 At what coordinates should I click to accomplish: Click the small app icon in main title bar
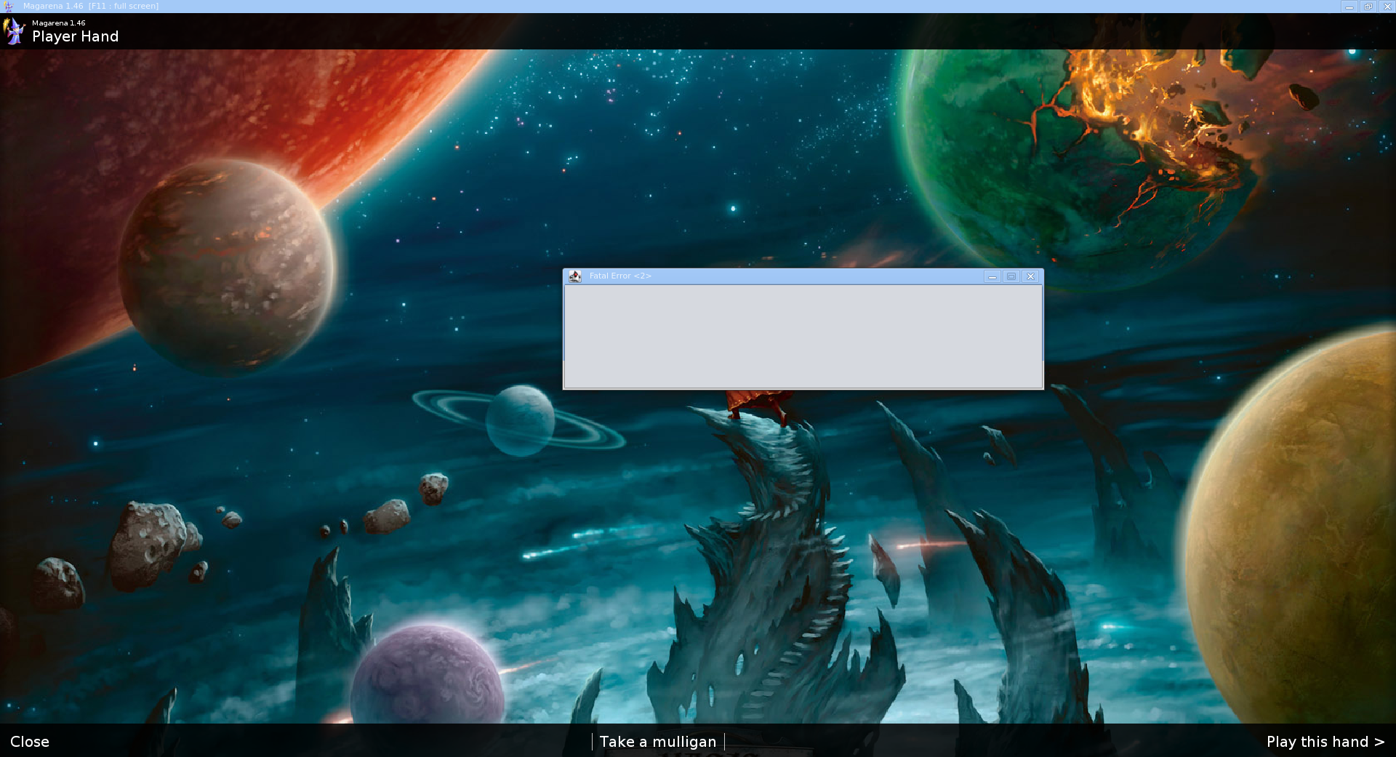(8, 7)
